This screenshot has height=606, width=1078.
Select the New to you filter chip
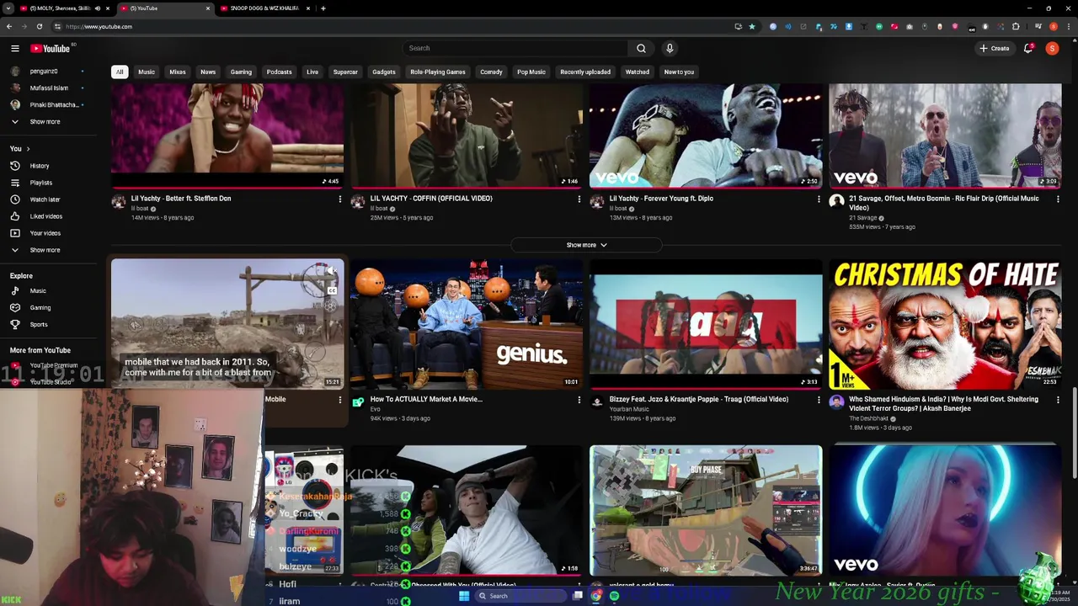pos(679,72)
